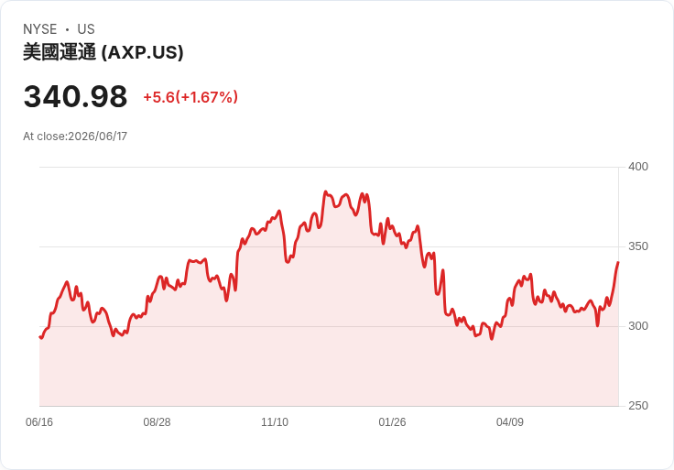Image resolution: width=674 pixels, height=470 pixels.
Task: Click the chart line's rightmost end point
Action: tap(618, 262)
